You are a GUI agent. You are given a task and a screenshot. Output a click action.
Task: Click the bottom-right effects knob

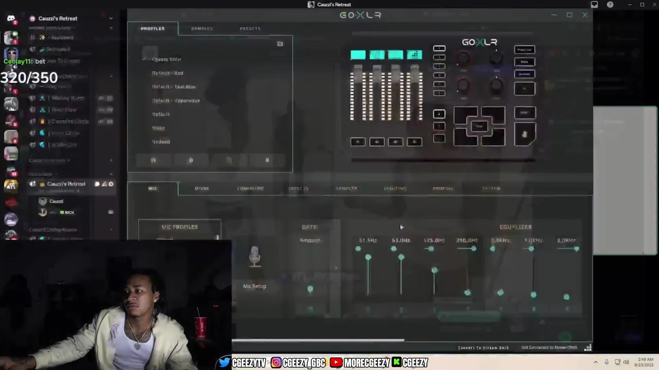[x=496, y=86]
